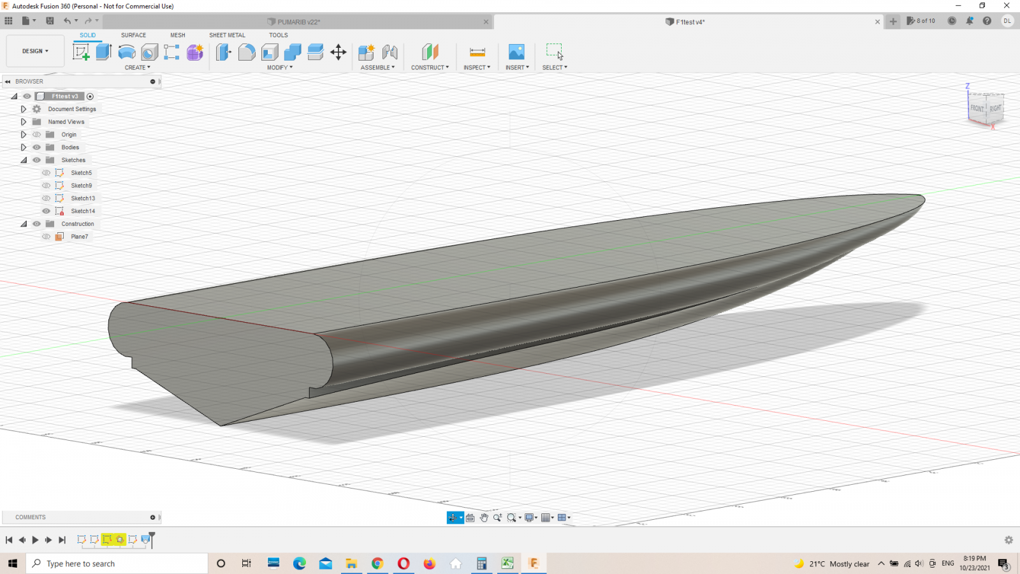Activate the Measure tool icon

click(477, 52)
